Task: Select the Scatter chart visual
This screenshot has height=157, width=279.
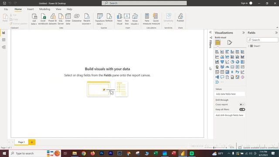Action: [227, 62]
